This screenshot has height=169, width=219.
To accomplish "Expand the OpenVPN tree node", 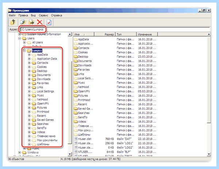I will [x=29, y=104].
